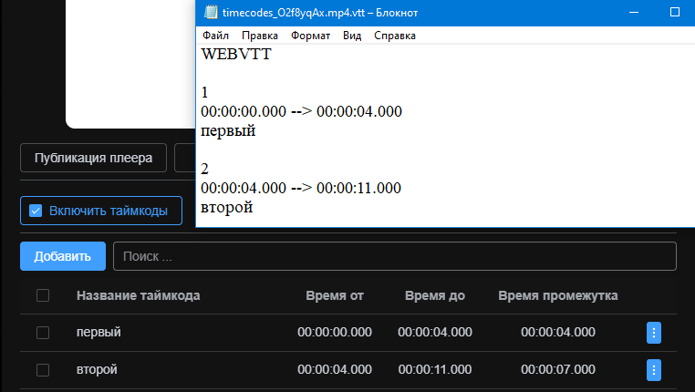The image size is (695, 392).
Task: Untick the Включить таймкоды checkbox
Action: 36,211
